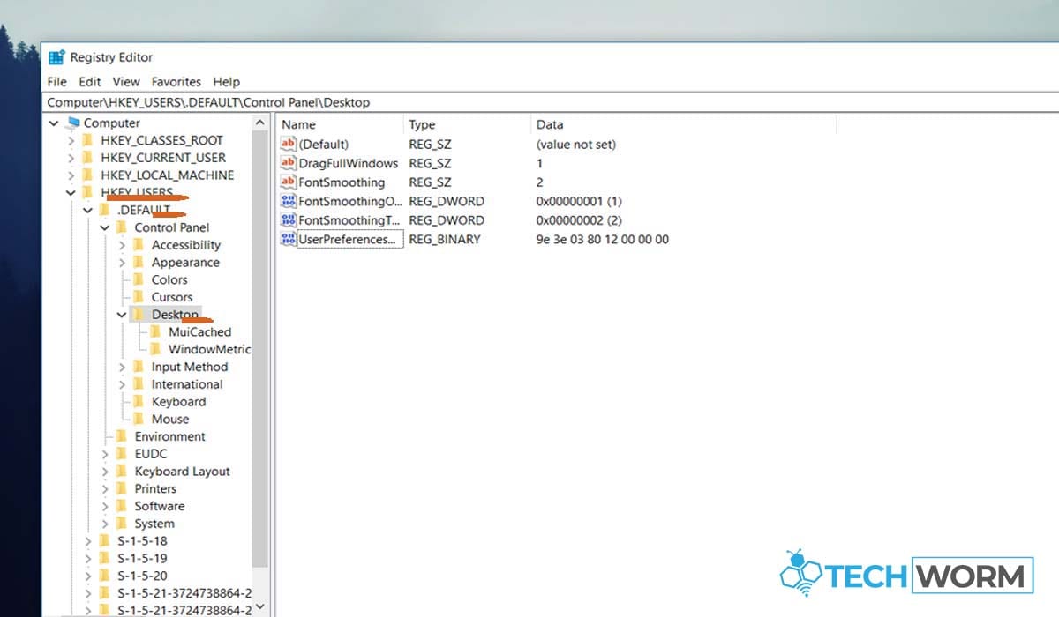Open the Help menu

[x=227, y=81]
